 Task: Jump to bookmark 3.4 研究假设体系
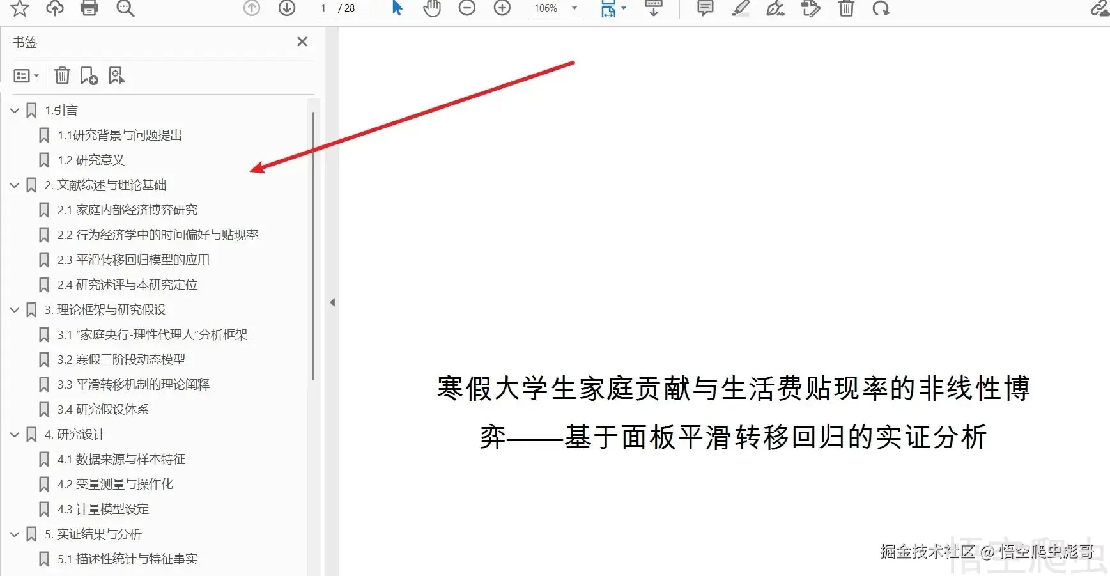103,410
